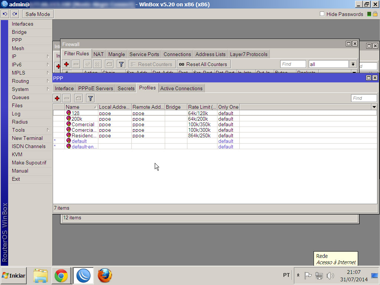Click the volume speaker icon in system tray

tap(330, 276)
